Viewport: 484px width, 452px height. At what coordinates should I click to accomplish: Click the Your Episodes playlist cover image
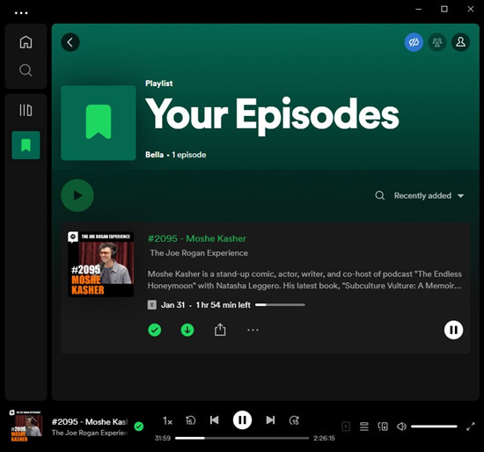click(99, 123)
